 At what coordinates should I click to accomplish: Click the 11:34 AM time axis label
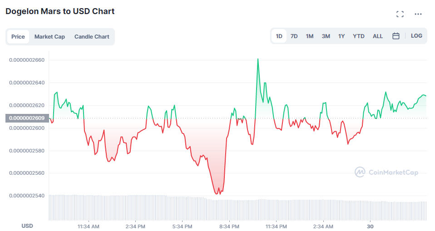point(88,226)
